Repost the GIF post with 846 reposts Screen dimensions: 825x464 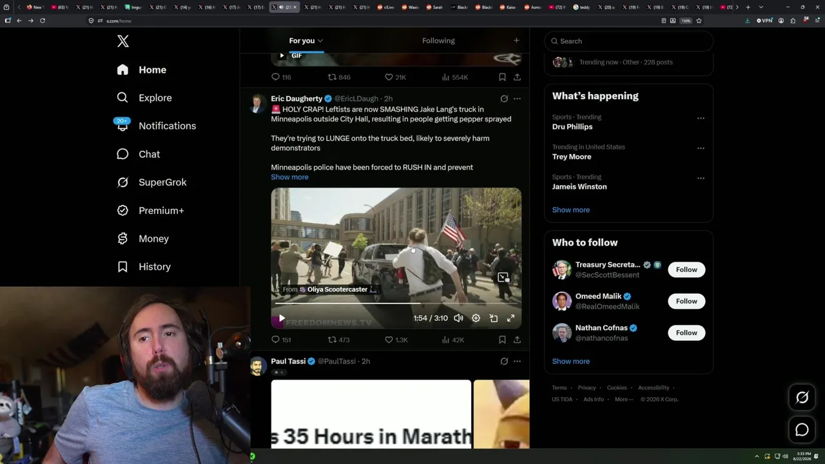click(x=339, y=77)
